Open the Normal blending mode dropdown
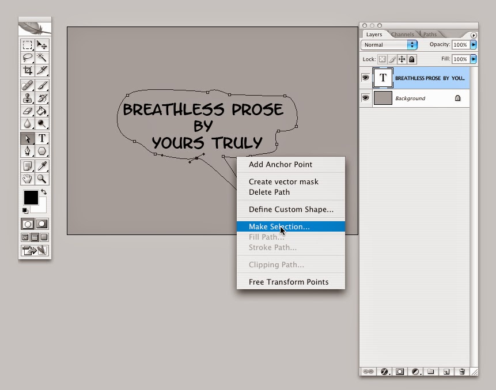This screenshot has width=496, height=390. [x=389, y=45]
